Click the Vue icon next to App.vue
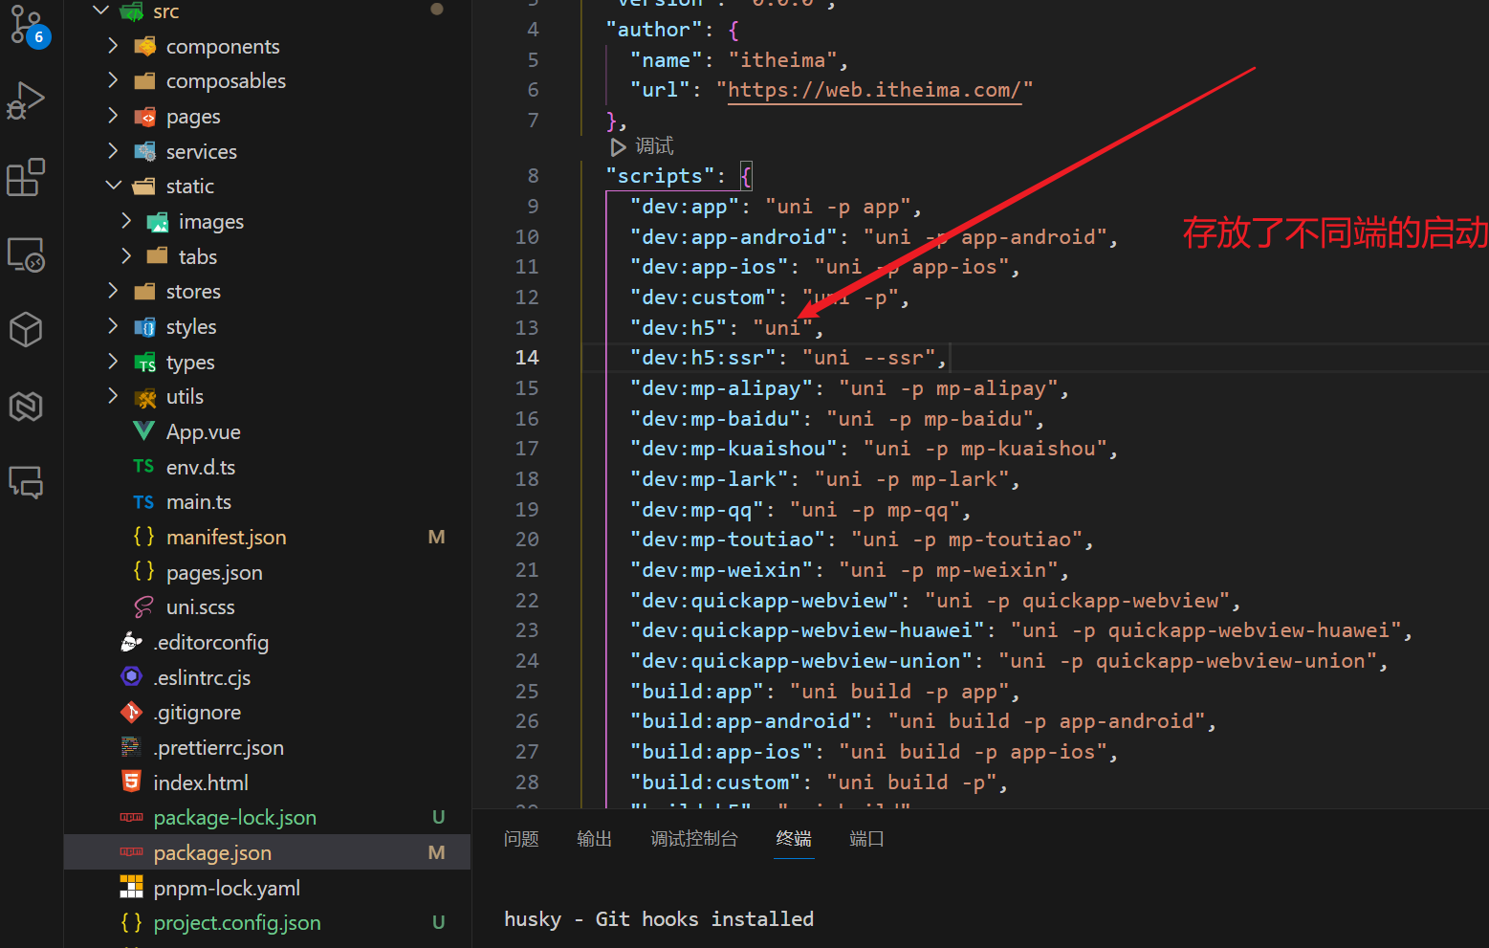The width and height of the screenshot is (1489, 948). [x=143, y=431]
